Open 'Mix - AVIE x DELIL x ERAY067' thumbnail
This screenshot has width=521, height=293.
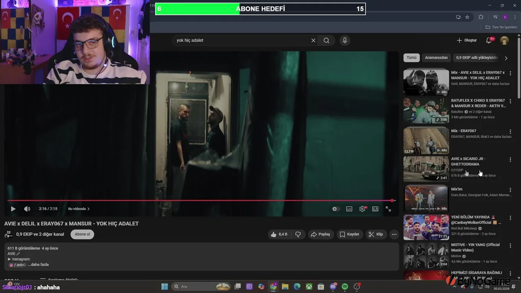pyautogui.click(x=426, y=82)
